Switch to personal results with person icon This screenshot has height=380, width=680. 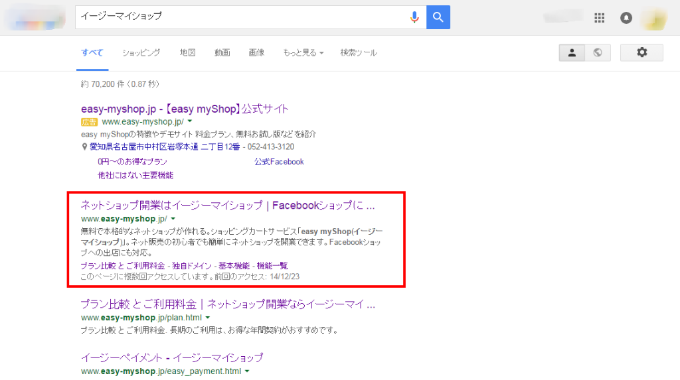coord(572,52)
